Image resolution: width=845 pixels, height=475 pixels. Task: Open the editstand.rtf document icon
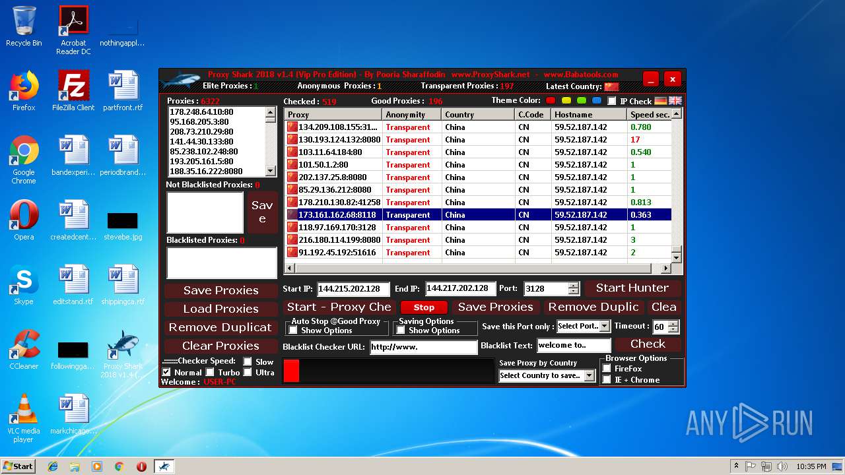73,285
